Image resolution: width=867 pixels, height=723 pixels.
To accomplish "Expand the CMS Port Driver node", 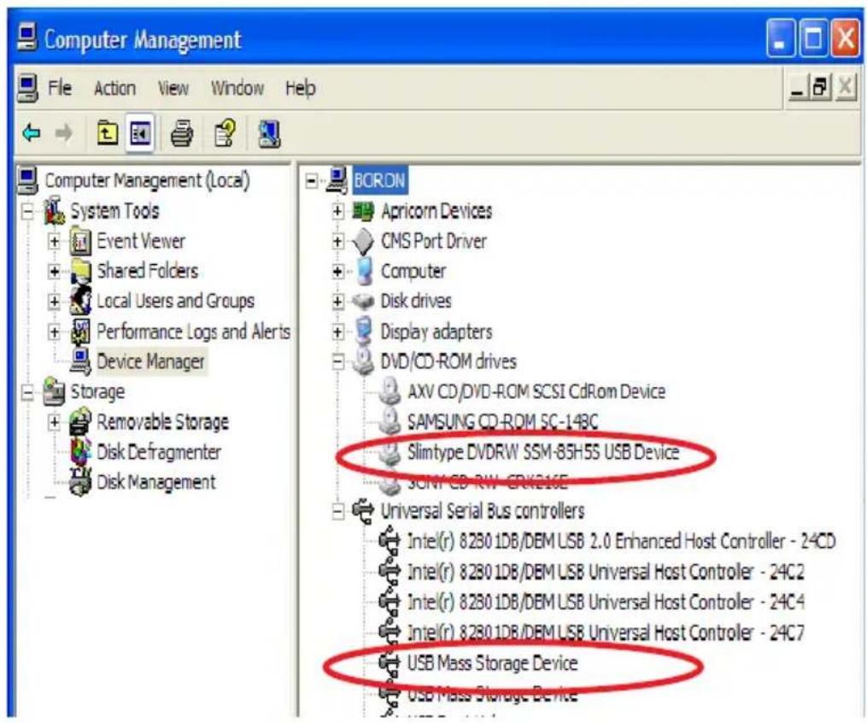I will 338,241.
